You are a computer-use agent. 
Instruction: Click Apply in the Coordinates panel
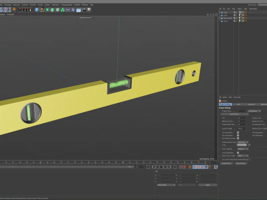click(207, 185)
